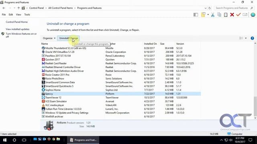This screenshot has width=257, height=144.
Task: Click the Uninstall/Change button
Action: click(69, 38)
